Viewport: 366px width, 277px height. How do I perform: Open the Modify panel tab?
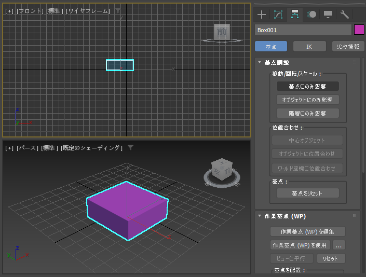click(x=278, y=15)
